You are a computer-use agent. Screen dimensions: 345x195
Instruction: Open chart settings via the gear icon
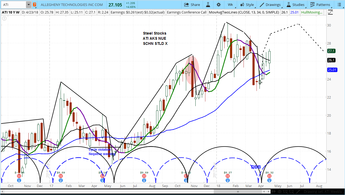[218, 5]
